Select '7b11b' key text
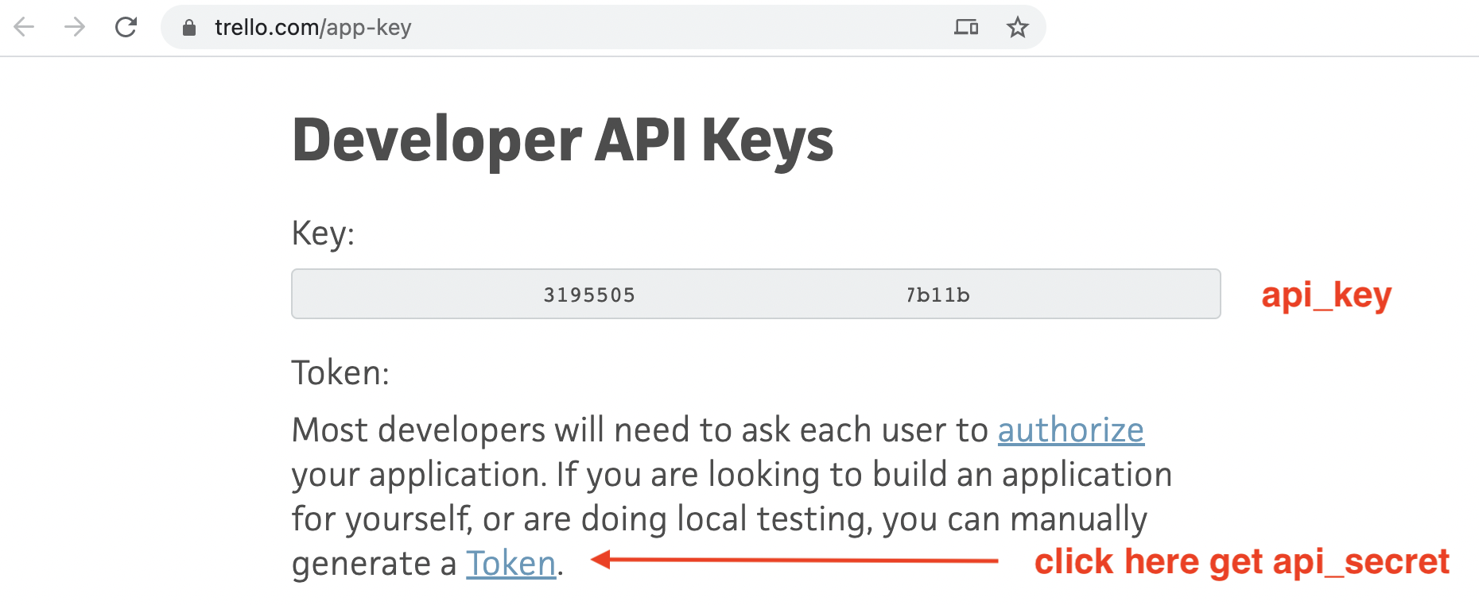The width and height of the screenshot is (1479, 605). pos(937,295)
